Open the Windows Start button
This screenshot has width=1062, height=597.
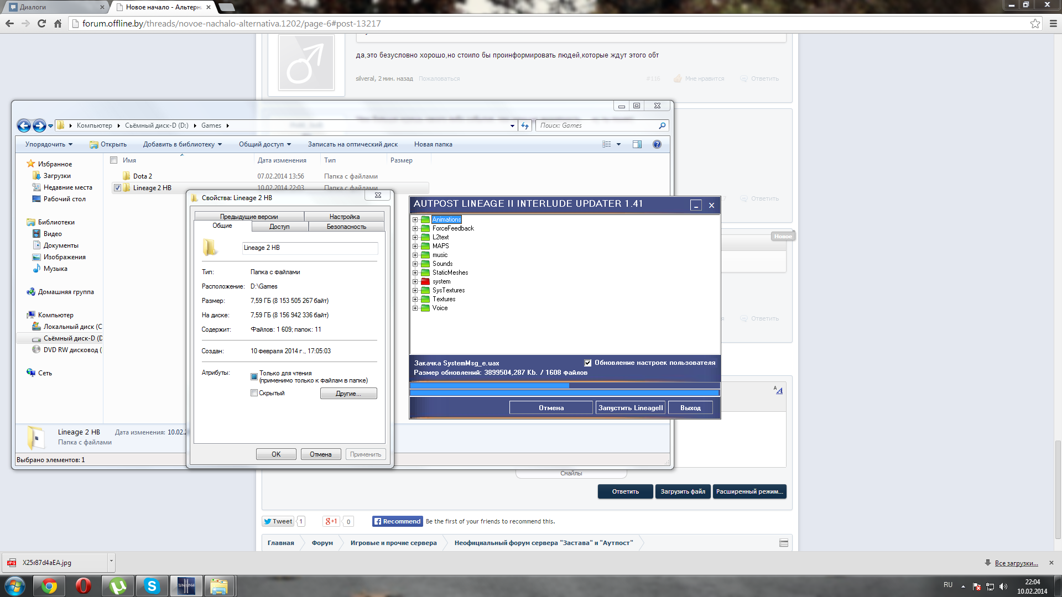point(15,586)
